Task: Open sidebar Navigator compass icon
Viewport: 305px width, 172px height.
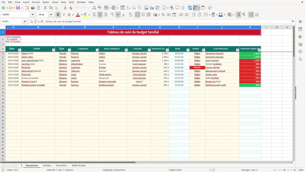Action: tap(300, 51)
